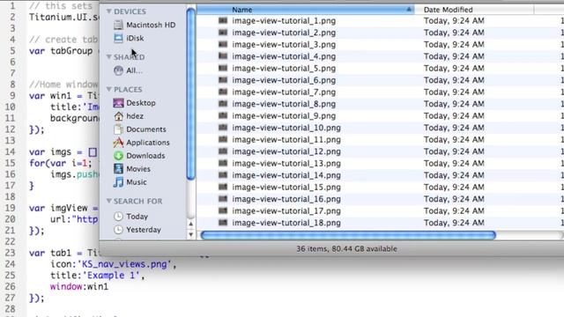The width and height of the screenshot is (564, 317).
Task: Click file icon of image-view-tutorial_3.png
Action: (x=223, y=44)
